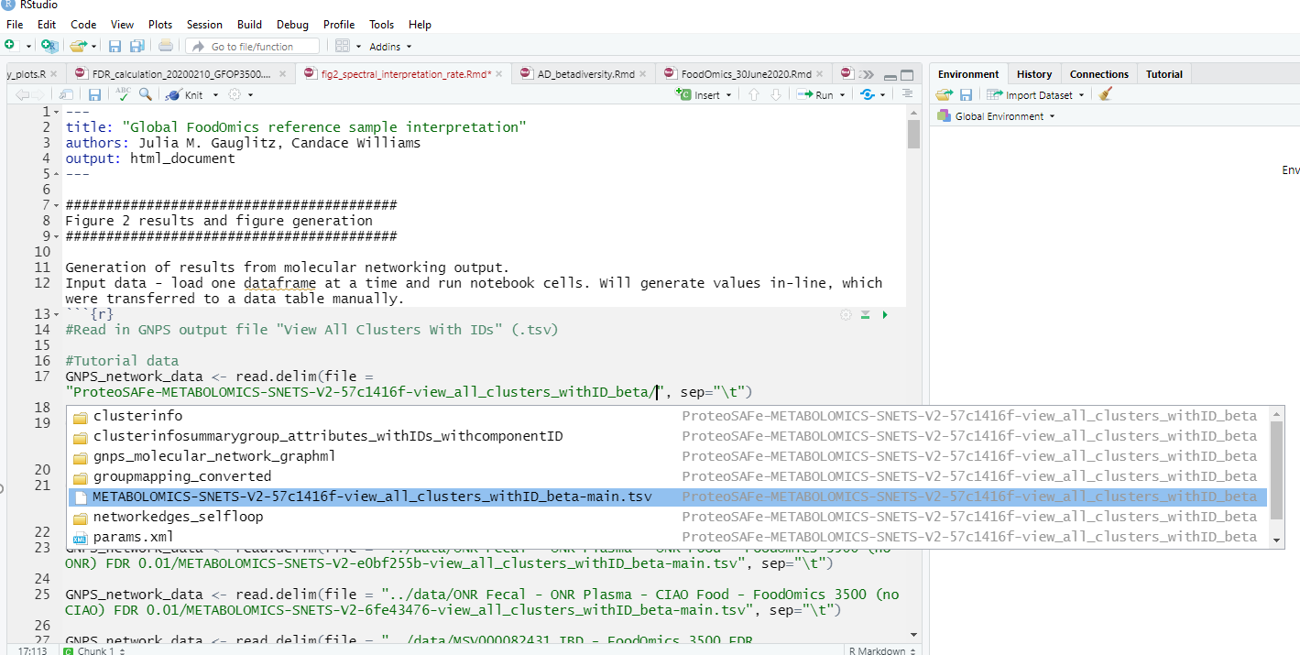Click the Go to file/function search field
Screen dimensions: 1300x655
pyautogui.click(x=252, y=46)
